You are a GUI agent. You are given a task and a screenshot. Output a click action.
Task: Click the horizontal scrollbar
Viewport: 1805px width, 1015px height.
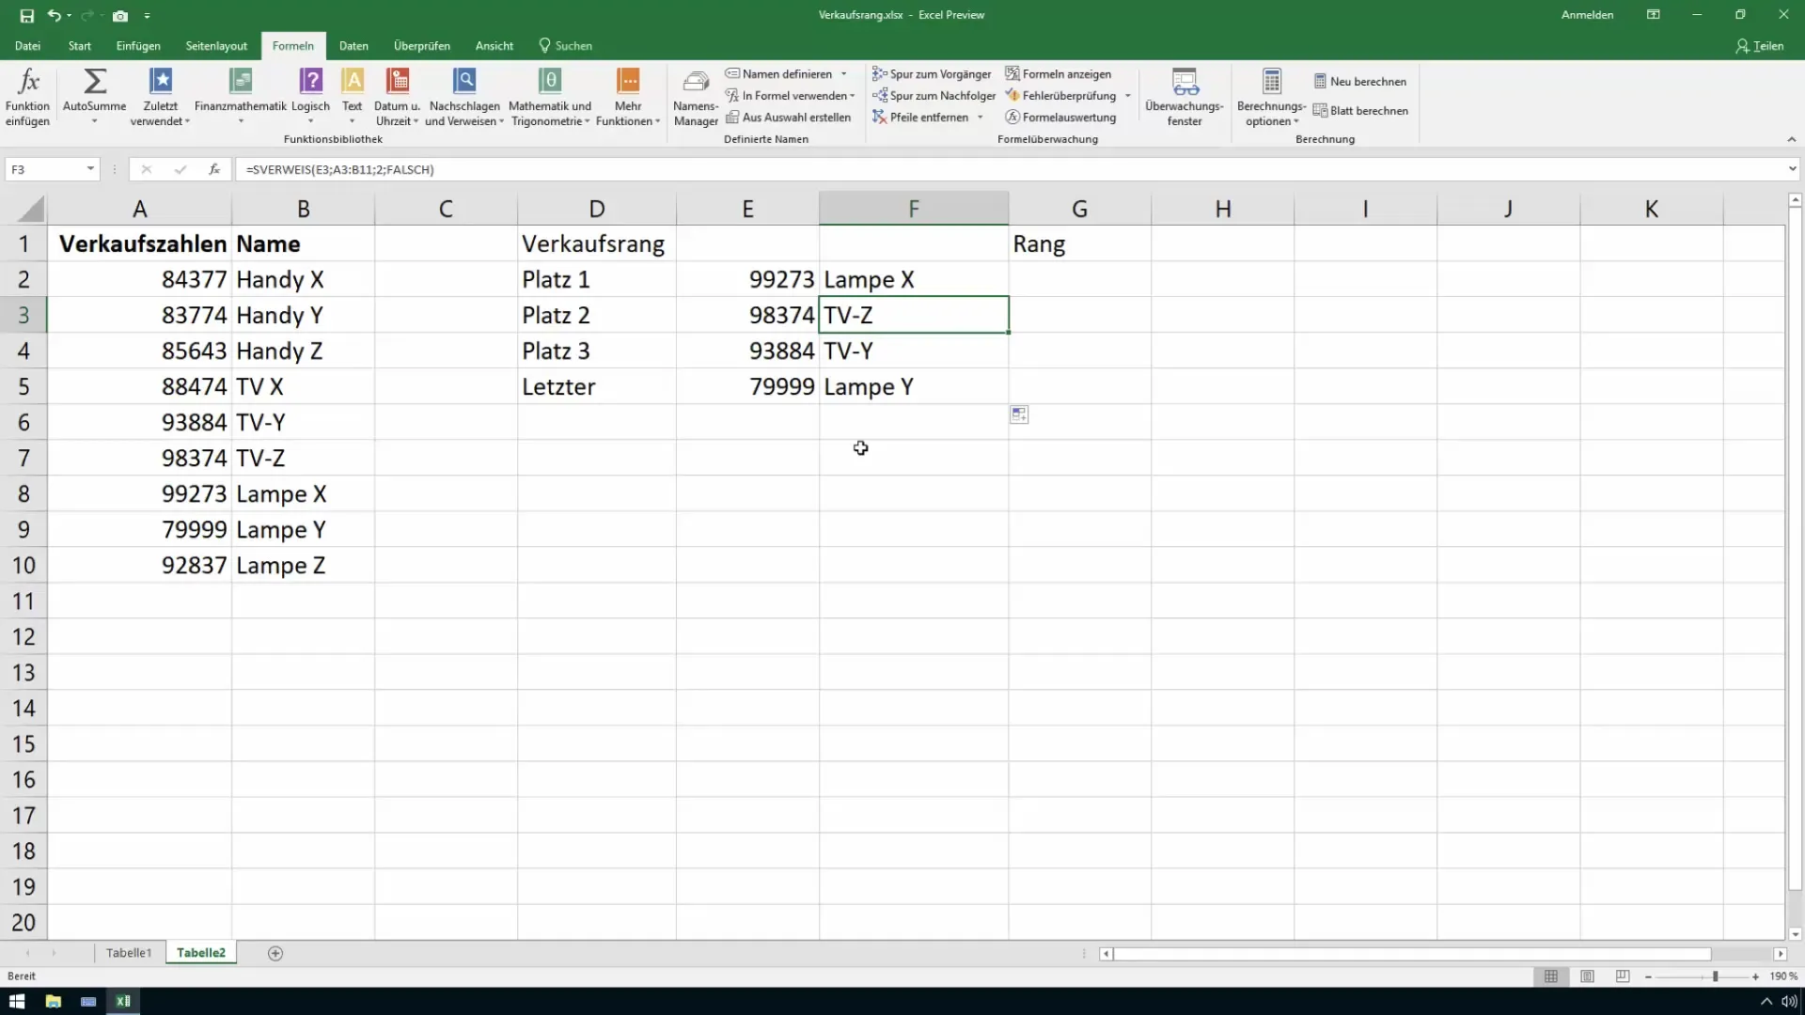(x=1412, y=954)
